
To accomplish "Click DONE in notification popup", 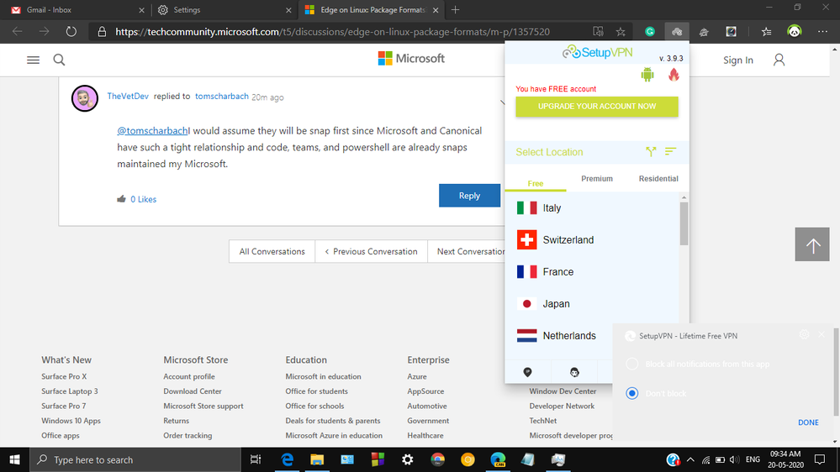I will click(808, 422).
